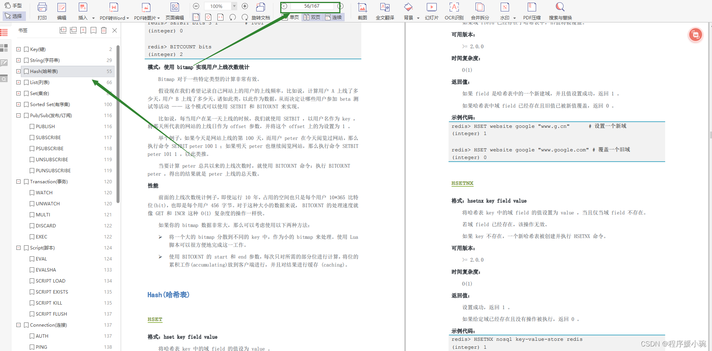712x351 pixels.
Task: Go to previous page arrow
Action: click(284, 6)
